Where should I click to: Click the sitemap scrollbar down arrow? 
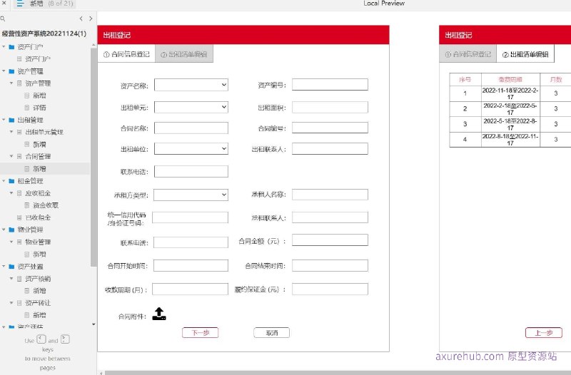tap(94, 324)
